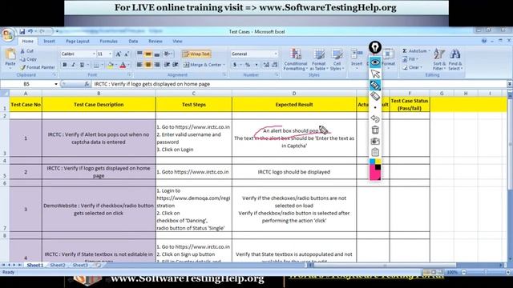Switch to the Formulas ribbon tab
The width and height of the screenshot is (513, 288).
(109, 41)
